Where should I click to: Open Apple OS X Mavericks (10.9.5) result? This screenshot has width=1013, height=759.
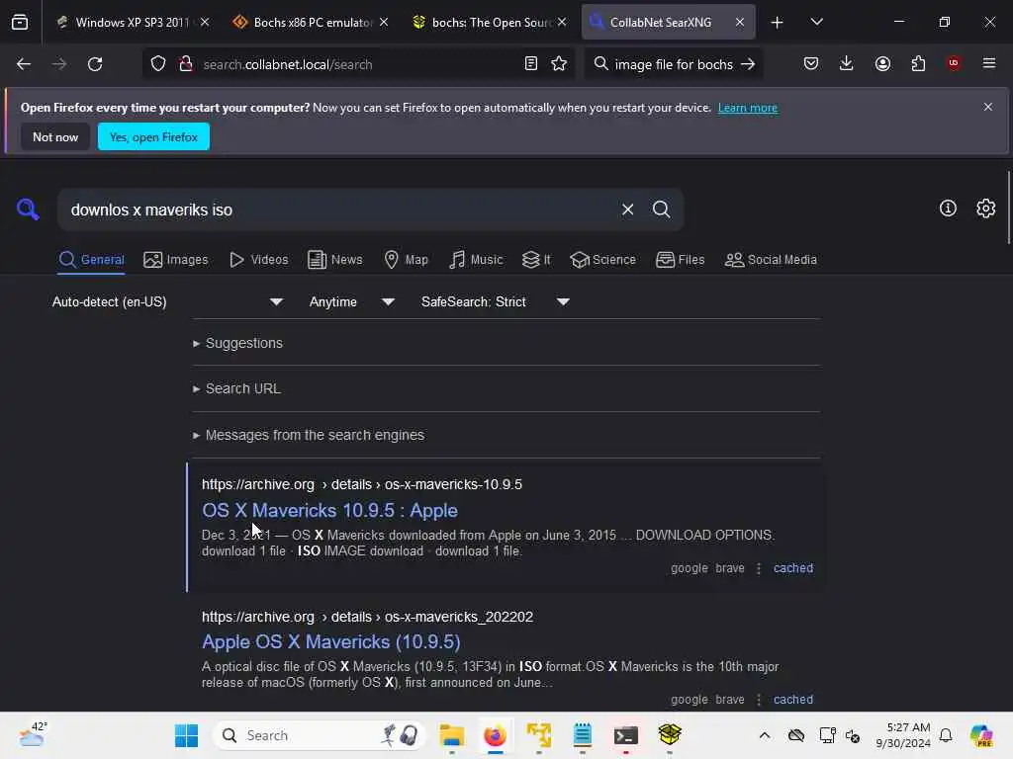click(330, 641)
